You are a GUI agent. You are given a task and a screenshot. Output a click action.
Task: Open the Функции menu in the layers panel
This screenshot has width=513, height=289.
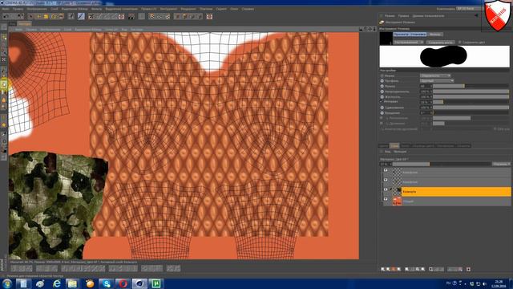(x=400, y=152)
